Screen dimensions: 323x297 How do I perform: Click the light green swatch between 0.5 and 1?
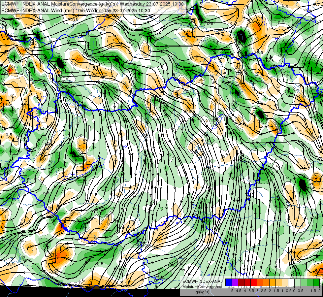coord(304,282)
